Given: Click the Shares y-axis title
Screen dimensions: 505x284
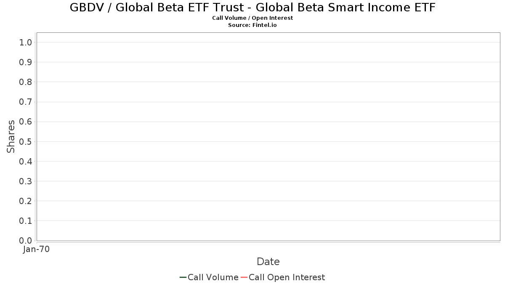Looking at the screenshot, I should tap(11, 136).
